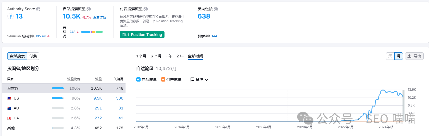Open 638 backlinks link

pyautogui.click(x=204, y=16)
